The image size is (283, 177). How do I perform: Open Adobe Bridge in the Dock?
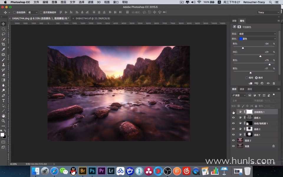(83, 171)
